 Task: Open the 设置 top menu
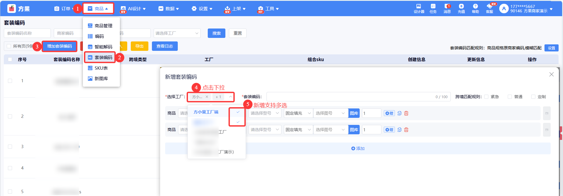tap(202, 9)
